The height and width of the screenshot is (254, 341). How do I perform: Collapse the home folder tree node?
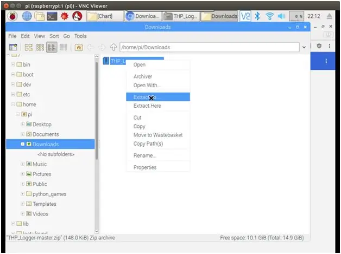(x=13, y=105)
